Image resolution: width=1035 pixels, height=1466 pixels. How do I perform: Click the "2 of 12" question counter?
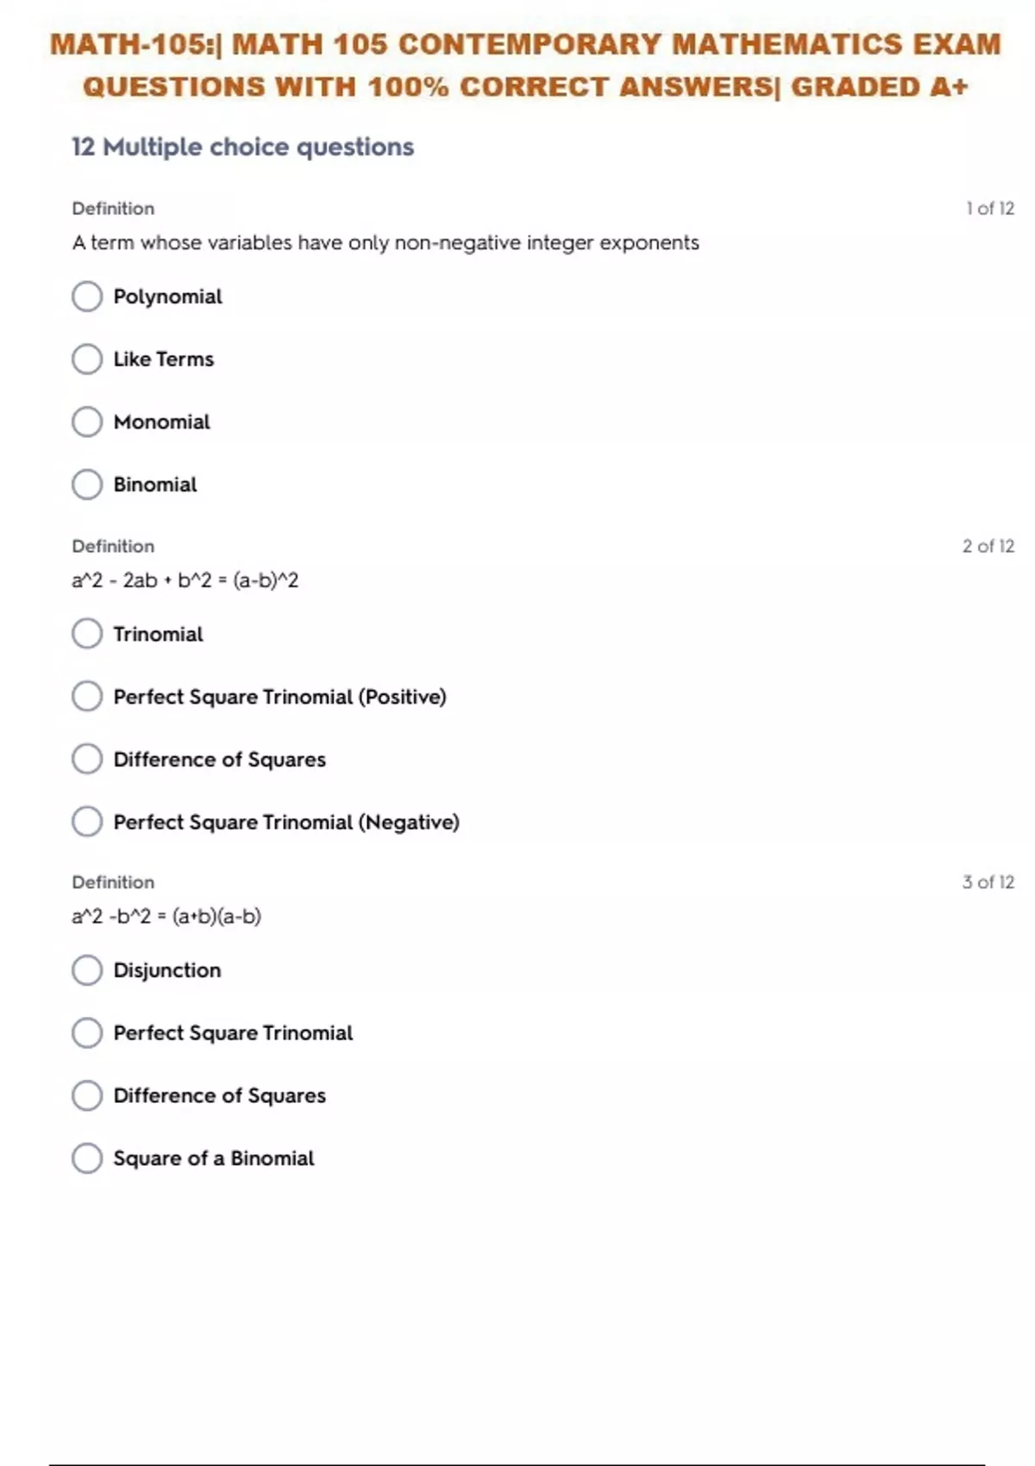coord(988,546)
